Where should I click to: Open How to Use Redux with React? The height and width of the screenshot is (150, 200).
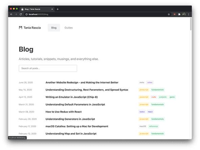click(63, 112)
